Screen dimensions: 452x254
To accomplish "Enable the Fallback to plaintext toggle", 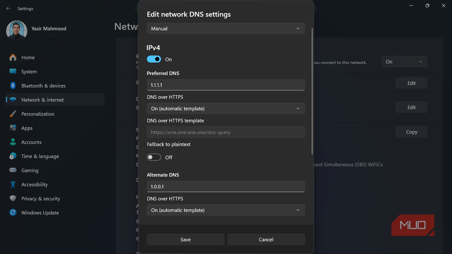I will pyautogui.click(x=154, y=157).
